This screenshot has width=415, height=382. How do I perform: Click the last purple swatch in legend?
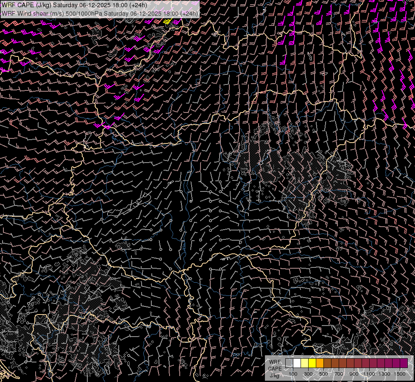tap(404, 363)
